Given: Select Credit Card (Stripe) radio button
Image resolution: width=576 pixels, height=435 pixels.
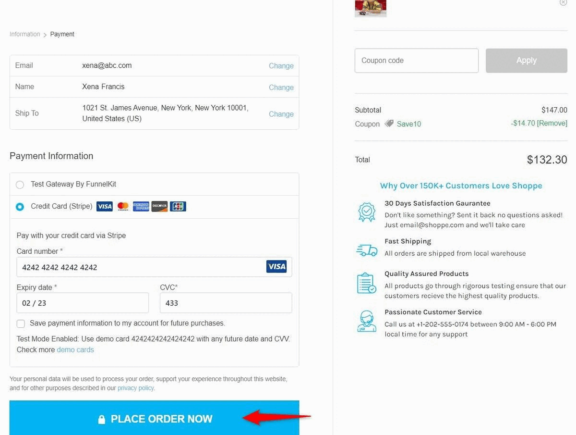Looking at the screenshot, I should coord(20,207).
